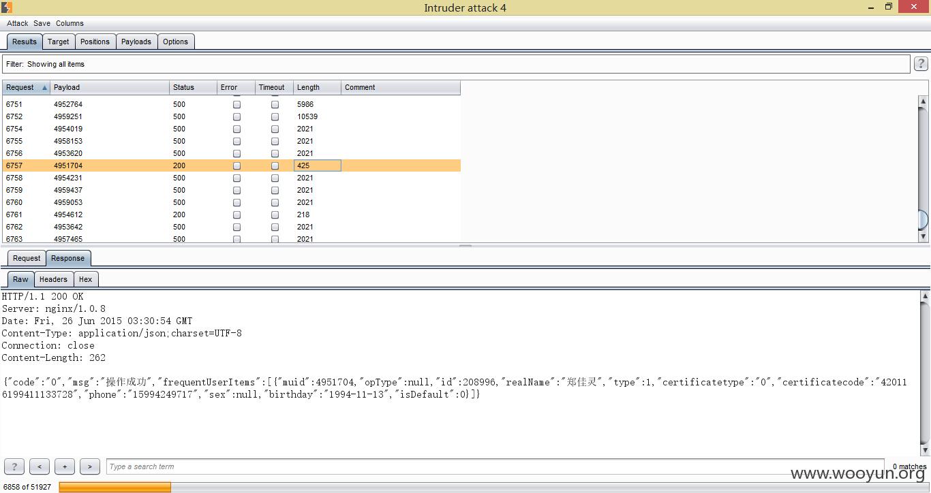Click length cell 425 in request 6757
Image resolution: width=931 pixels, height=493 pixels.
click(x=317, y=165)
